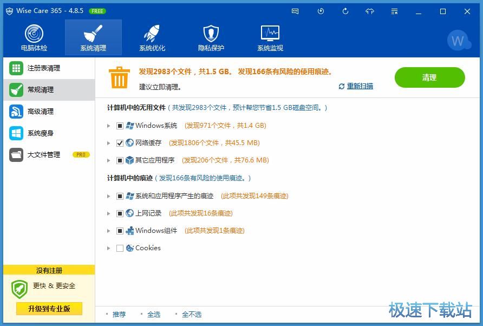
Task: Open the menu list icon in title bar
Action: [x=394, y=11]
